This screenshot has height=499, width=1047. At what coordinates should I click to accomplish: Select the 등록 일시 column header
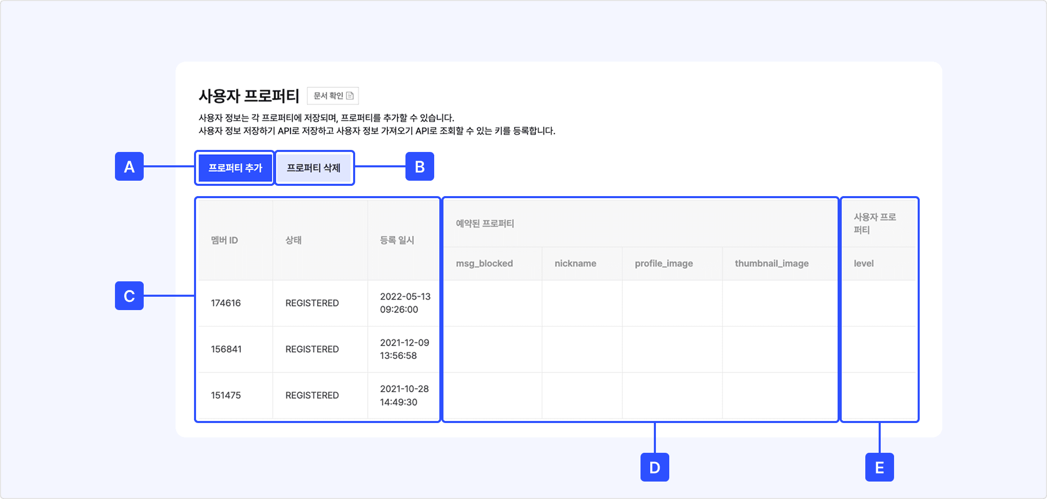[x=397, y=240]
